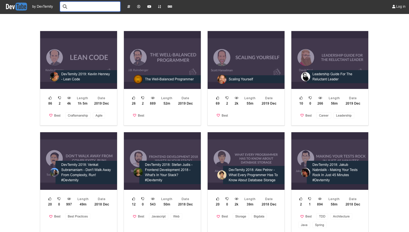409x232 pixels.
Task: Select the Web tag
Action: 176,216
